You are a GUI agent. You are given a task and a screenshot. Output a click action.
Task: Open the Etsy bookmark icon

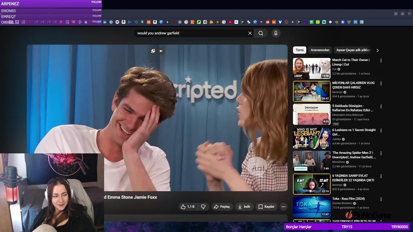(192, 22)
